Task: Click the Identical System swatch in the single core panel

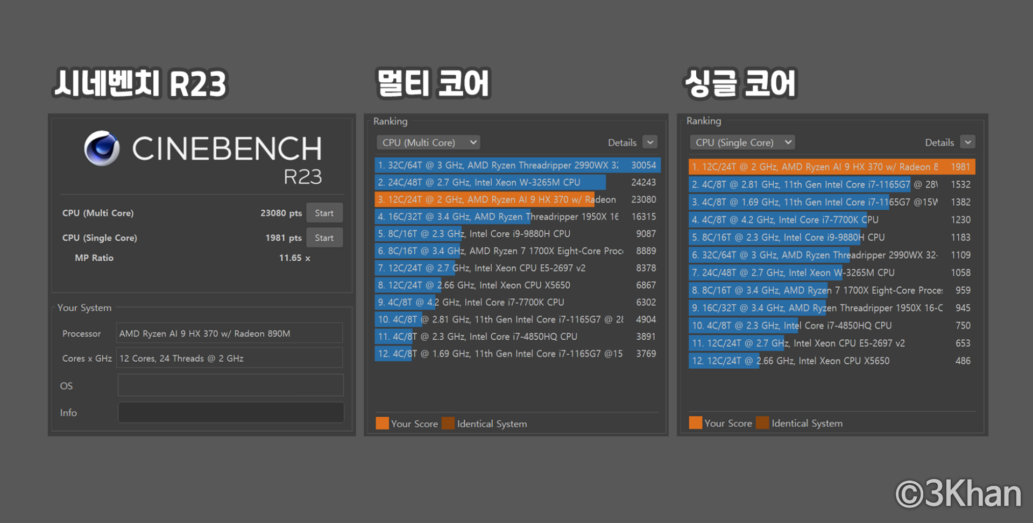Action: pyautogui.click(x=762, y=423)
